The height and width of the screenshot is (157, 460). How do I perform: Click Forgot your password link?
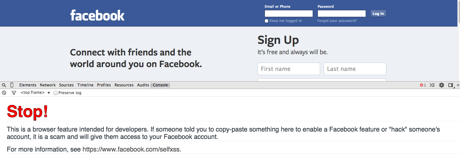[x=337, y=21]
